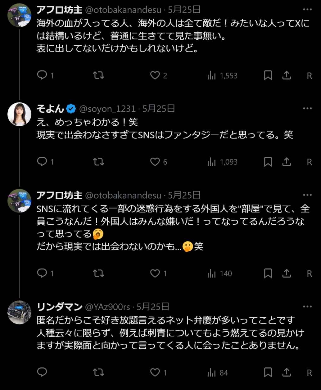
Task: Share the そよん tweet
Action: (x=287, y=162)
